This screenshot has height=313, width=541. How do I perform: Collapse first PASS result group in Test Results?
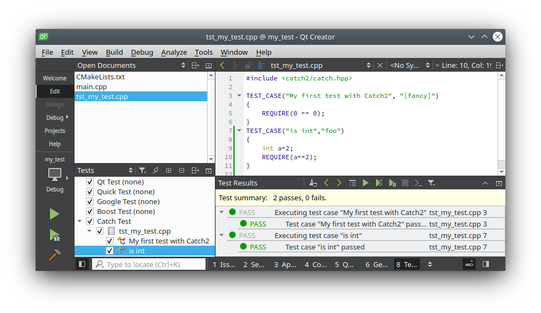pyautogui.click(x=221, y=213)
